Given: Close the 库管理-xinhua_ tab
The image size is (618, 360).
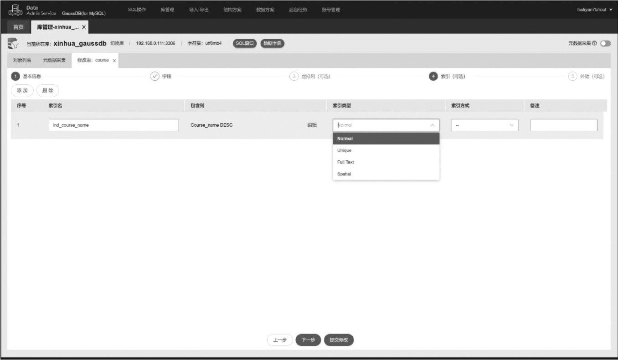Looking at the screenshot, I should point(84,27).
